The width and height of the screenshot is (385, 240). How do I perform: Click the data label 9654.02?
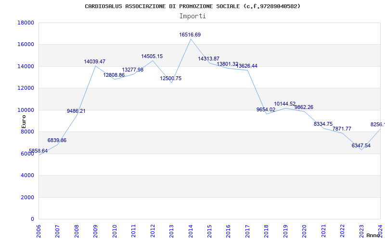[x=266, y=109]
